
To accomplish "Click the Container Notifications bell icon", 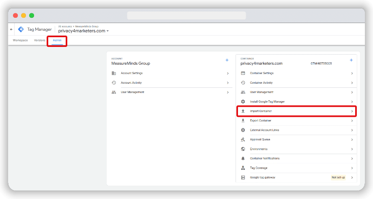I will [x=243, y=159].
